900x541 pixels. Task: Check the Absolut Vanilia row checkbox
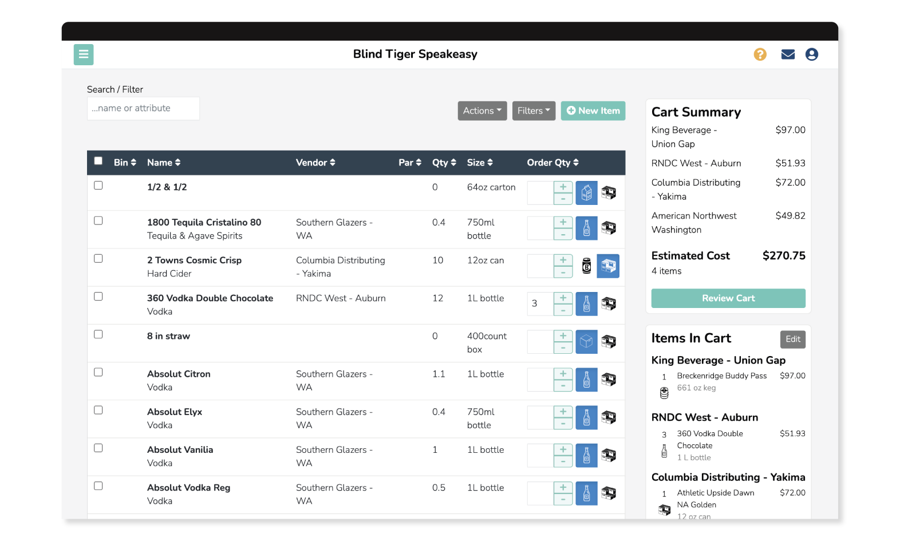98,448
